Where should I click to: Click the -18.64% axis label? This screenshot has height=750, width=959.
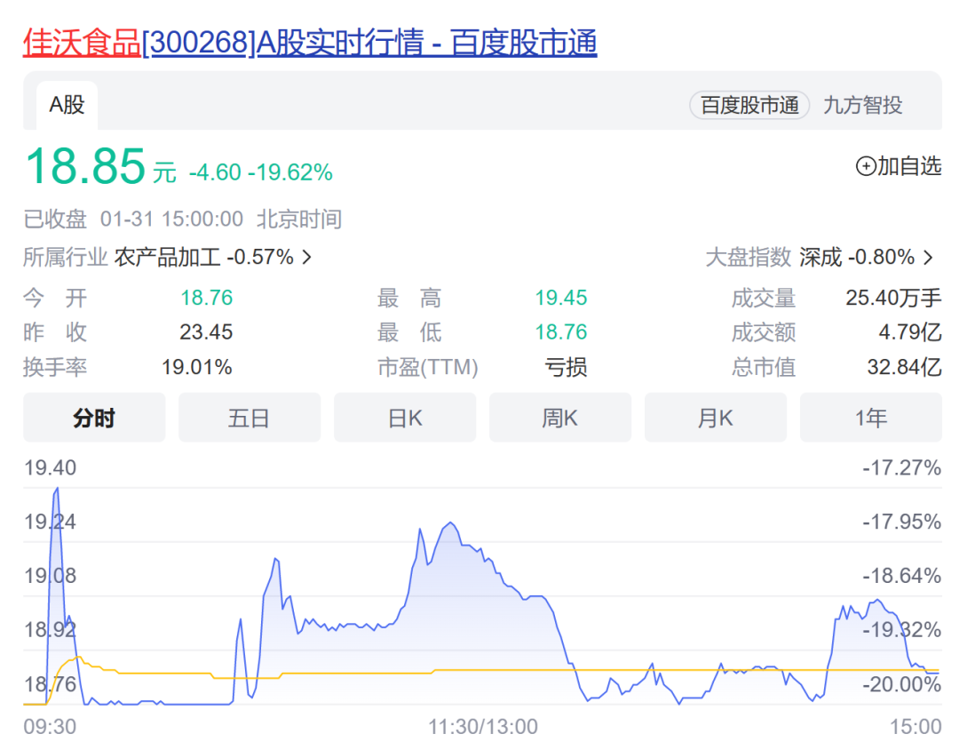(x=901, y=576)
